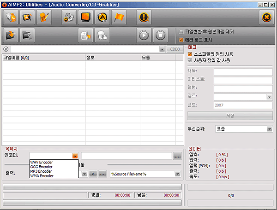This screenshot has height=210, width=277.
Task: Expand the 출력 output dropdown arrow
Action: (x=84, y=174)
